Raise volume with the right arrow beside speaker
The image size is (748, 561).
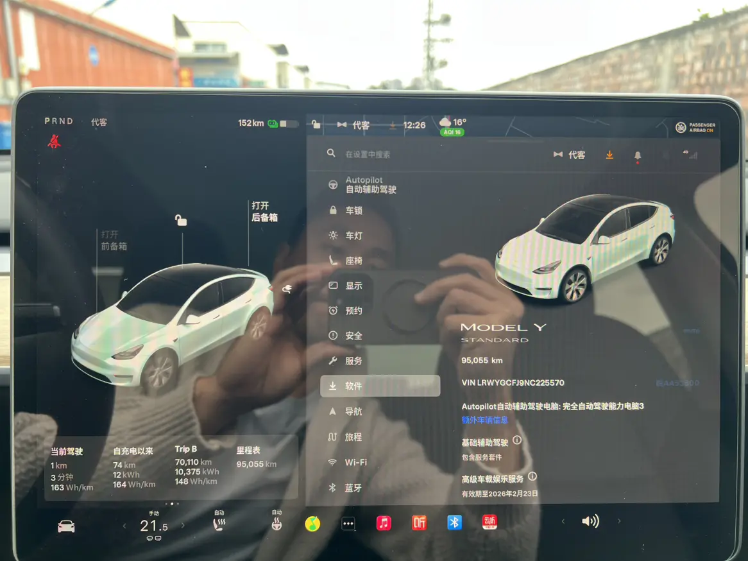point(619,521)
